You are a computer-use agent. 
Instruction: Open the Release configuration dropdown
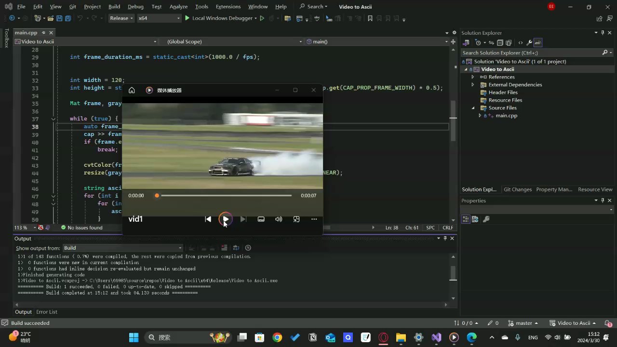coord(121,18)
